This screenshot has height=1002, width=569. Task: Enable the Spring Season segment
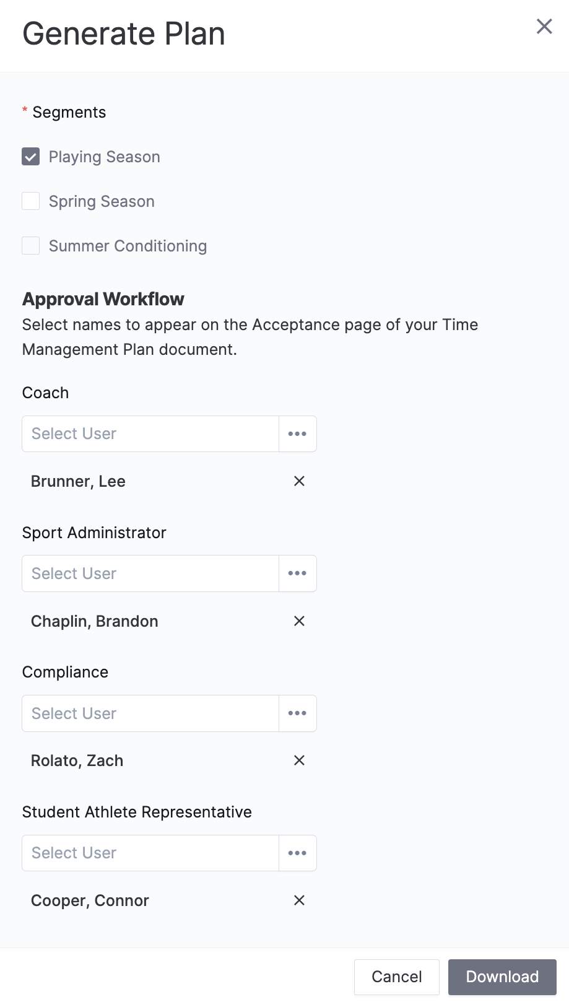30,201
